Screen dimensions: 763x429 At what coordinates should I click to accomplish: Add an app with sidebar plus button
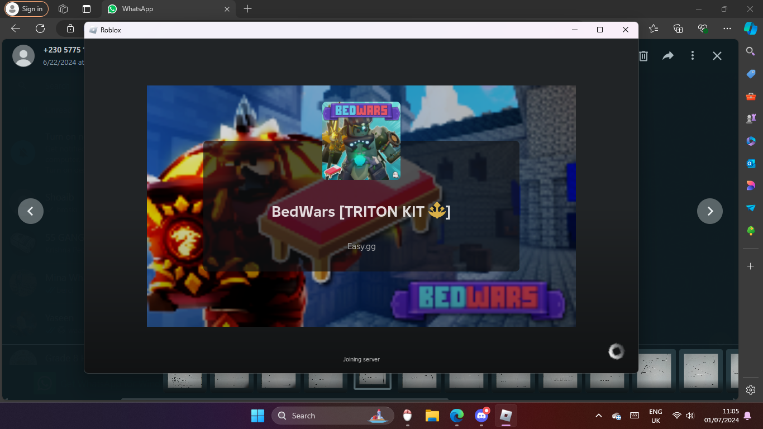(x=751, y=266)
